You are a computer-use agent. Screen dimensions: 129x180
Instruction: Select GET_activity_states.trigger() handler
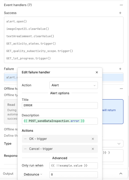(64, 44)
